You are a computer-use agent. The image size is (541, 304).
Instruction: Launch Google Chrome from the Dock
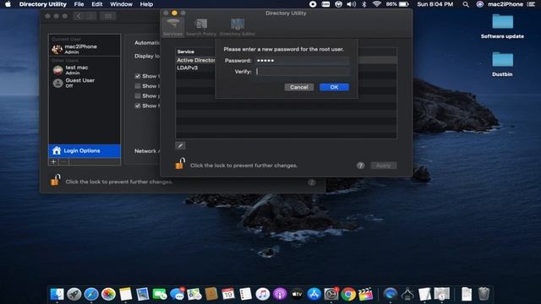(x=348, y=294)
